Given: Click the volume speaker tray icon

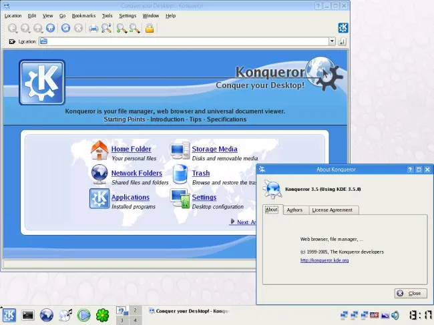Looking at the screenshot, I should 396,315.
